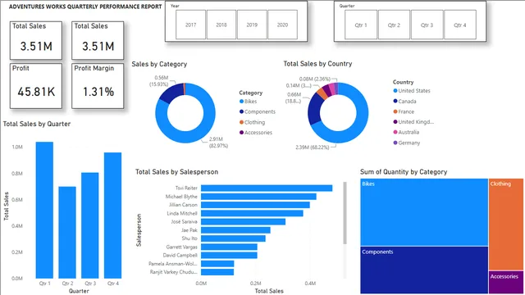Viewport: 525px width, 295px height.
Task: Click the Clothing legend color dot
Action: point(241,122)
